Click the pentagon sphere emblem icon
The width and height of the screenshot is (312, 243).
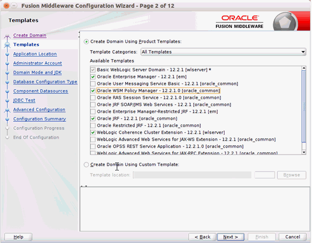click(x=285, y=22)
